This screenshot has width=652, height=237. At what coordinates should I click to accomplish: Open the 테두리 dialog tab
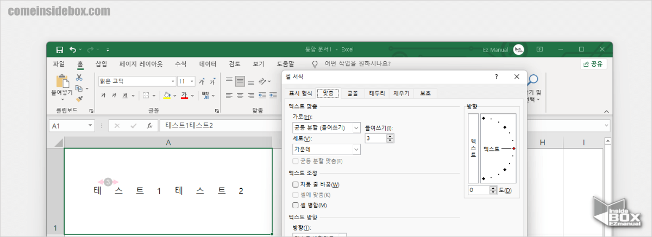(377, 93)
